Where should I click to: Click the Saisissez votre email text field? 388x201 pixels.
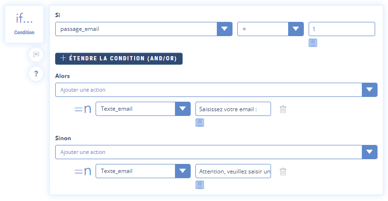click(233, 109)
